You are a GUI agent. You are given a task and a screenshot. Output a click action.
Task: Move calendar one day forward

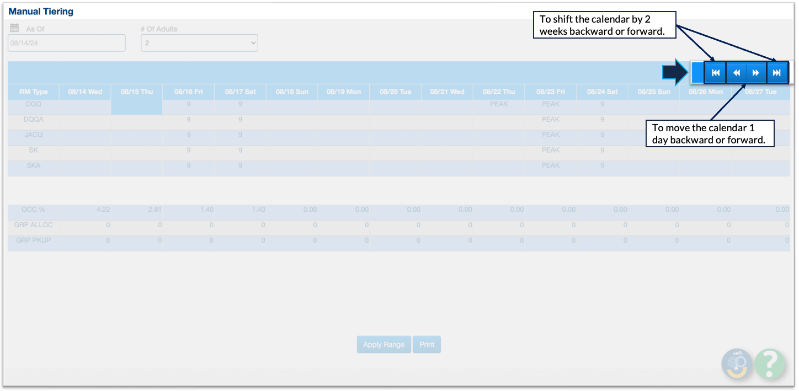coord(756,73)
